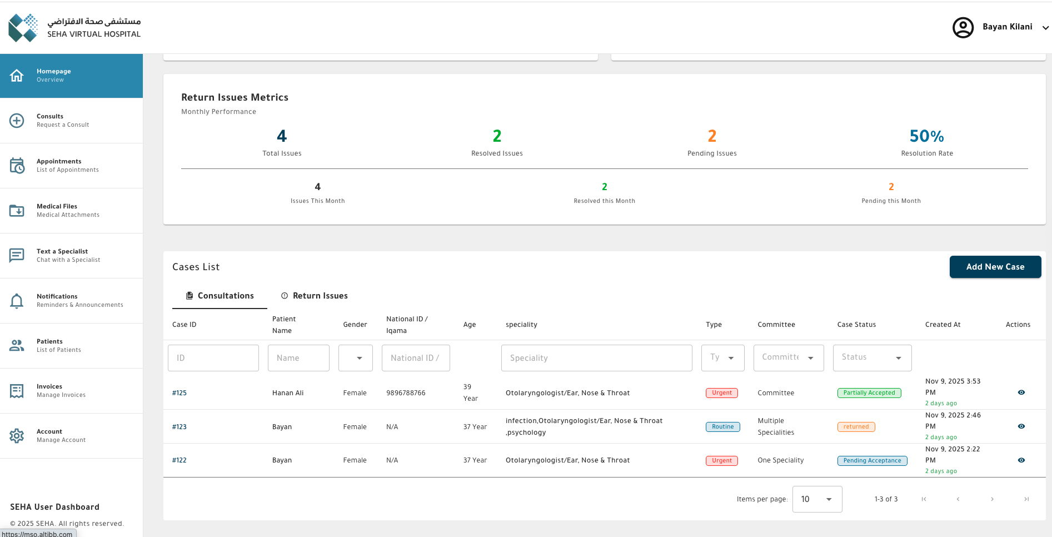View case #125 using eye icon
The width and height of the screenshot is (1052, 537).
click(x=1021, y=392)
